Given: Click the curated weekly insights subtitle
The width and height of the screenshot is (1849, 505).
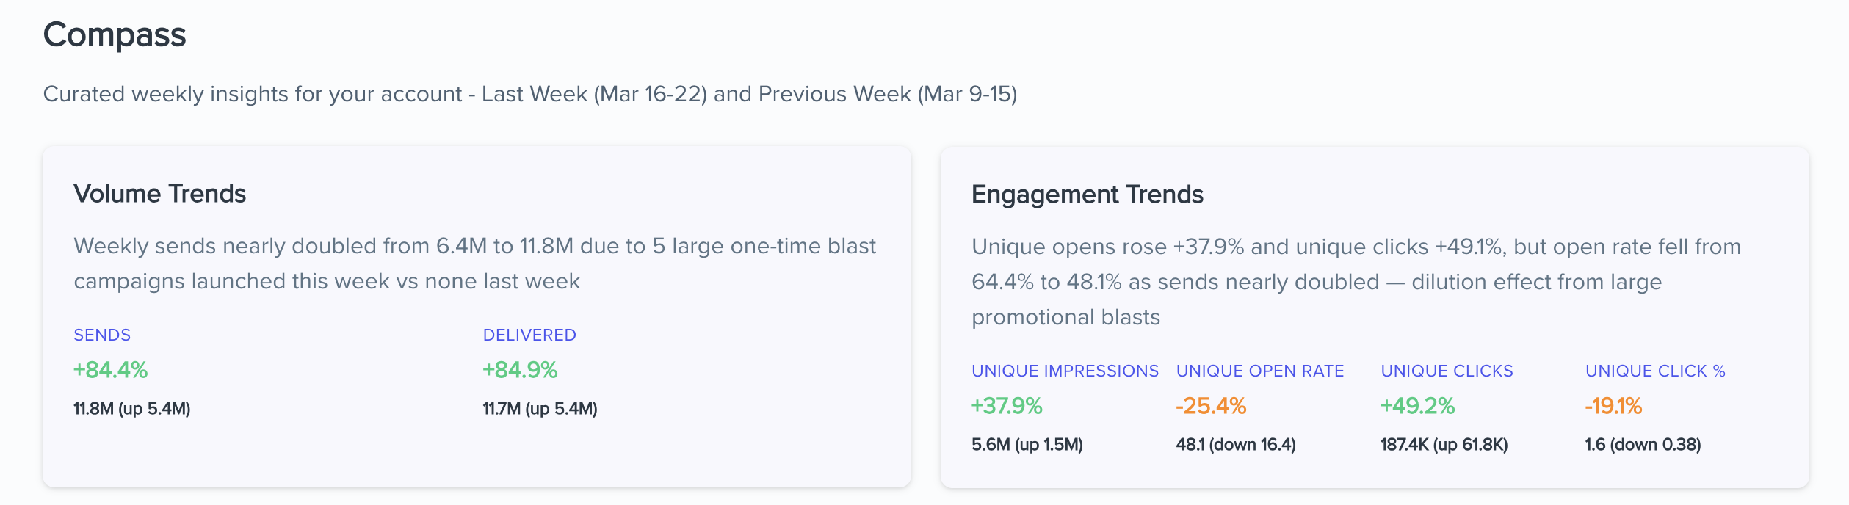Looking at the screenshot, I should point(529,95).
